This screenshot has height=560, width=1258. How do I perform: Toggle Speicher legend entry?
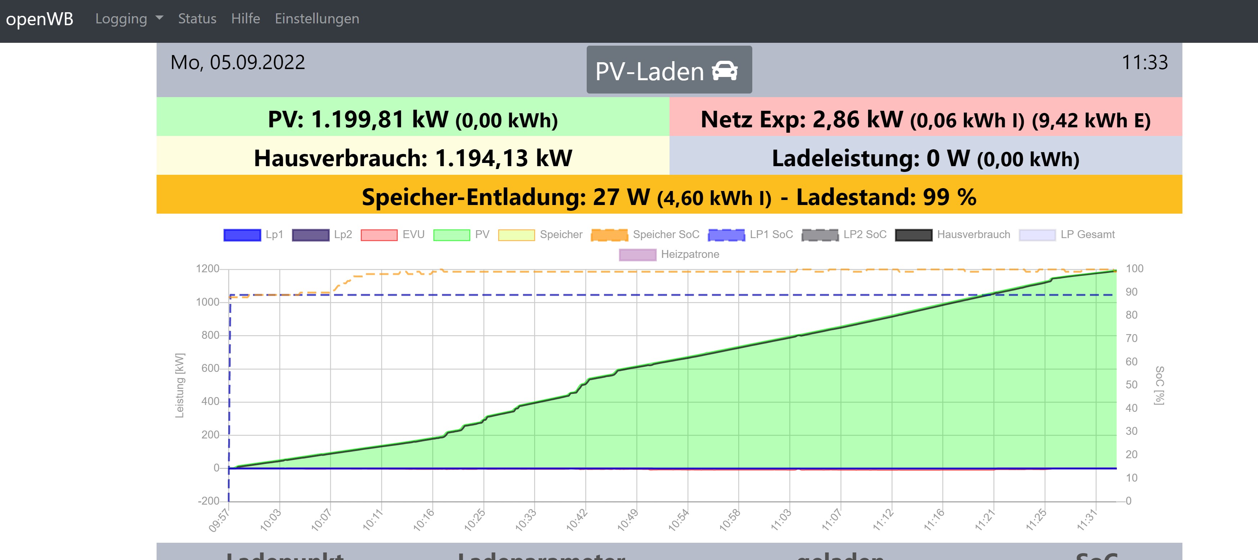point(516,235)
